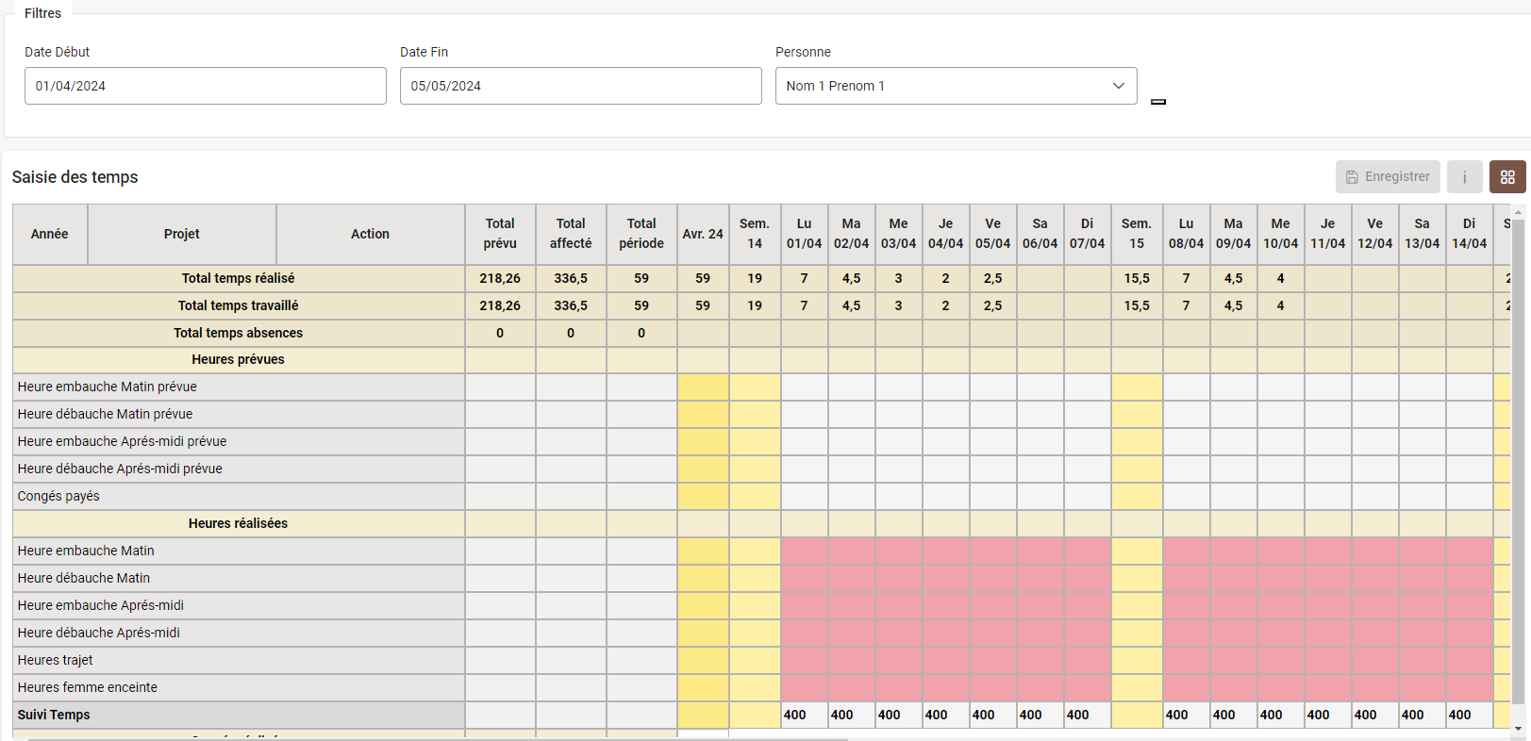Viewport: 1531px width, 741px height.
Task: Click the Date Début input field
Action: tap(205, 86)
